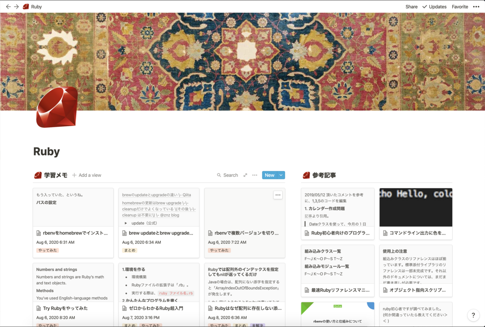The width and height of the screenshot is (485, 327).
Task: Open the help question mark button
Action: point(473,315)
